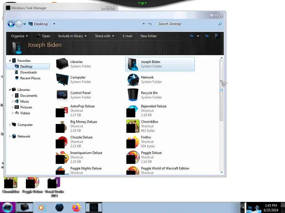Click the Music library icon in sidebar
The image size is (285, 213).
17,101
